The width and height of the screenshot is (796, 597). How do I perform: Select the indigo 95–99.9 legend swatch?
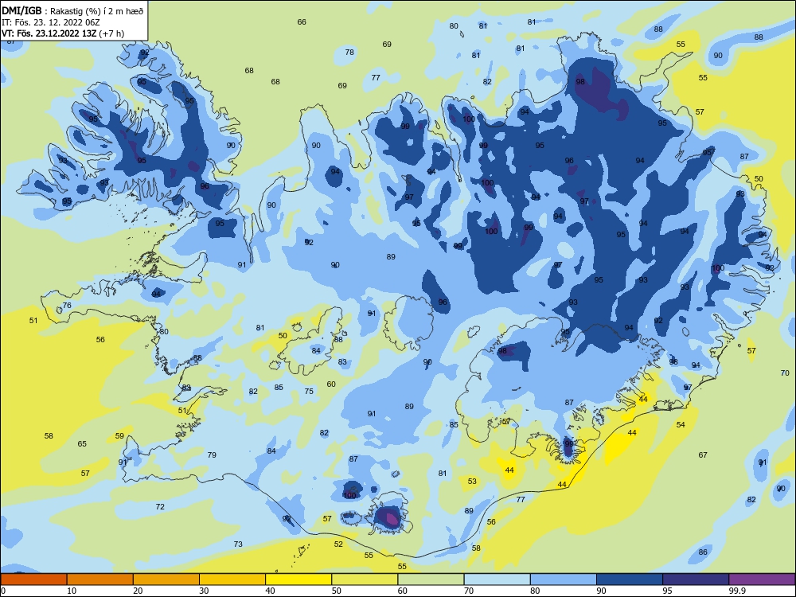[696, 579]
